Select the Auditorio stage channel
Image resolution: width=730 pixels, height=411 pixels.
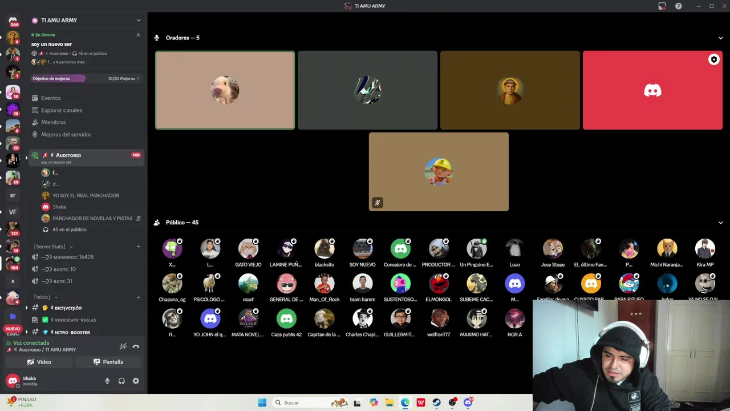[86, 158]
